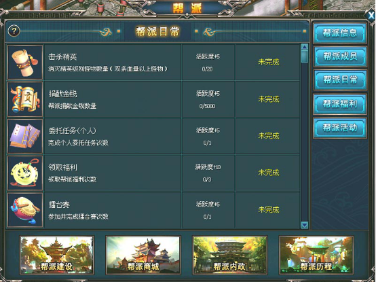Screen dimensions: 376x282
Task: Open the 委托任务(个人) book icon
Action: pos(25,136)
